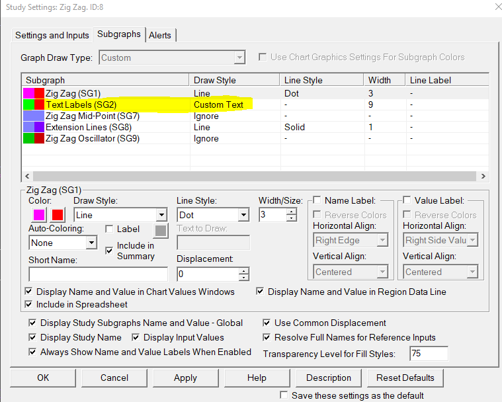Click the Reset Defaults button
Viewport: 502px width, 402px height.
click(x=405, y=378)
